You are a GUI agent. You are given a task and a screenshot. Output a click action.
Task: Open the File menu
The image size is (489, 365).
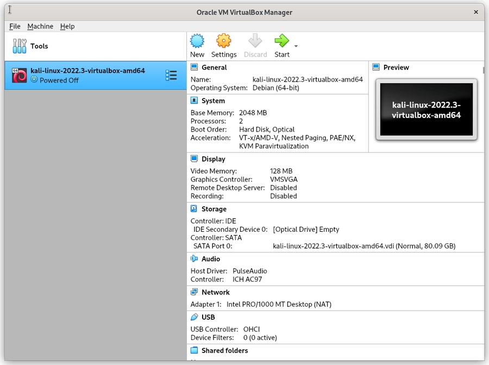click(15, 26)
